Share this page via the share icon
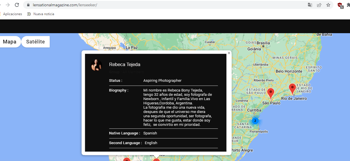The image size is (350, 161). [319, 5]
